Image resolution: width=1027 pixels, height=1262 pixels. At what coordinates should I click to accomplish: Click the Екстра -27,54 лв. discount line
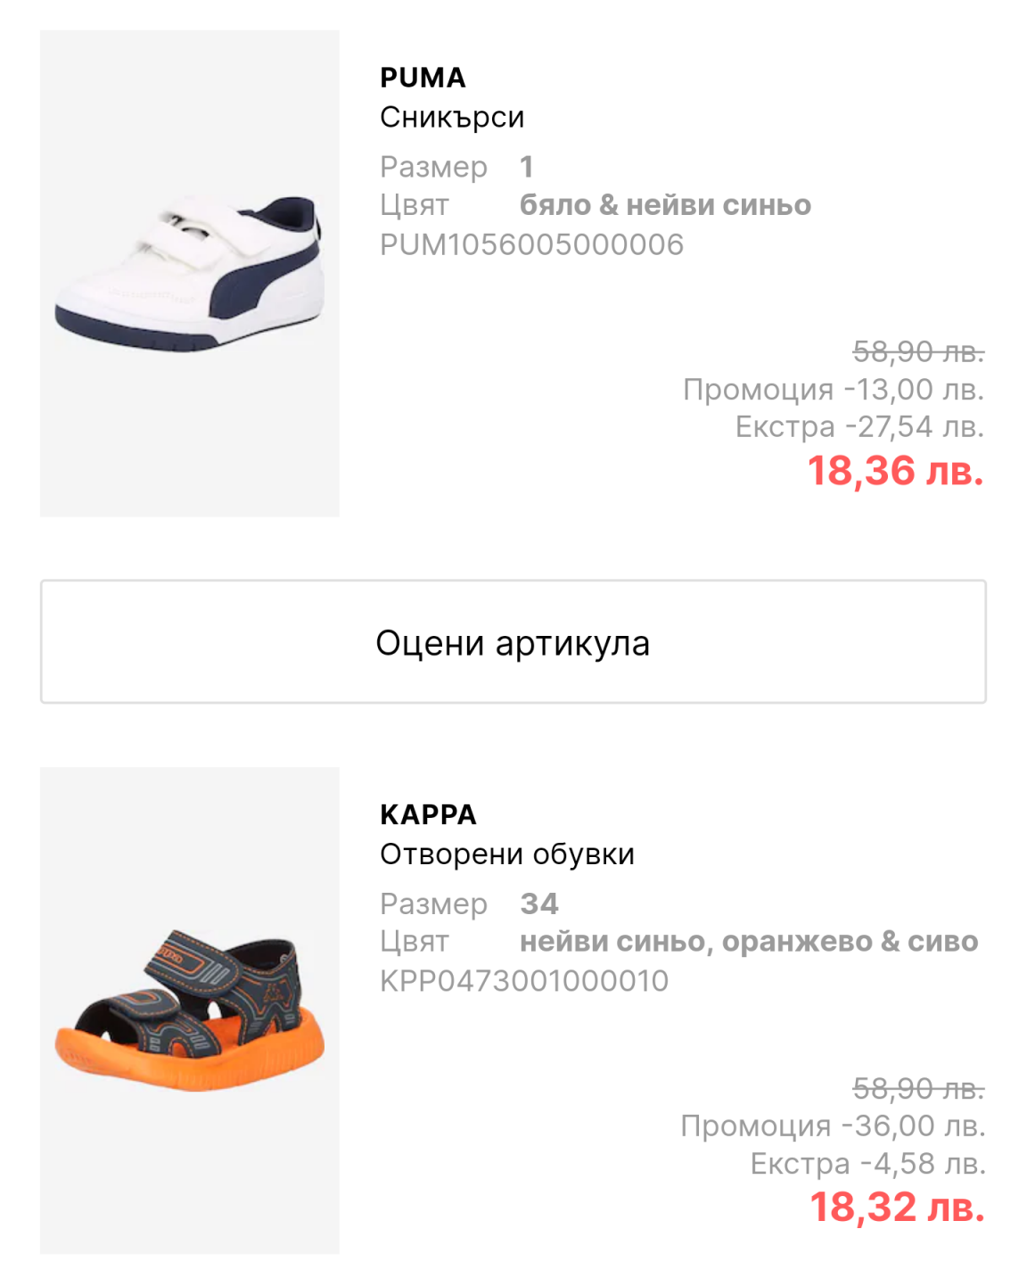click(859, 427)
